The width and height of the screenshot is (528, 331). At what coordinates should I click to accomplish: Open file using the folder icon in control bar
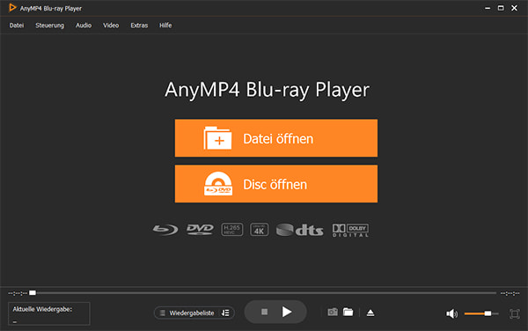(x=348, y=313)
